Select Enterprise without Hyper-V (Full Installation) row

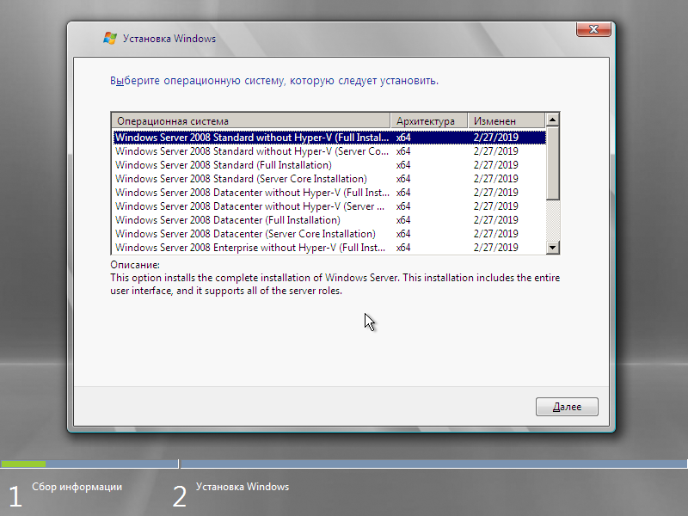point(329,248)
